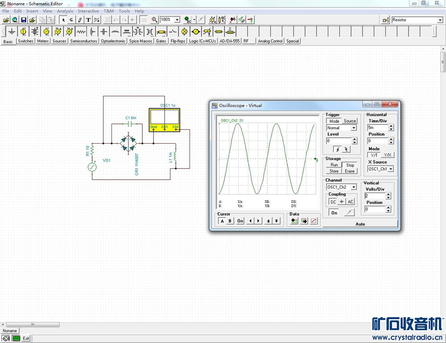446x343 pixels.
Task: Place an ammeter component
Action: (x=69, y=32)
